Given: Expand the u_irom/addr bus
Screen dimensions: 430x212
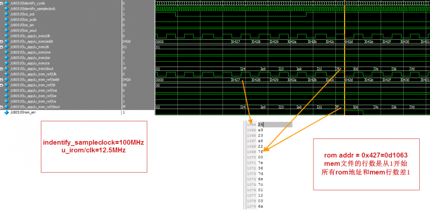Looking at the screenshot, I should tap(2, 42).
